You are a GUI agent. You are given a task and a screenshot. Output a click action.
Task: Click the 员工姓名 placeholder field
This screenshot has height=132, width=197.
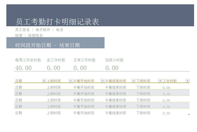coord(22,30)
